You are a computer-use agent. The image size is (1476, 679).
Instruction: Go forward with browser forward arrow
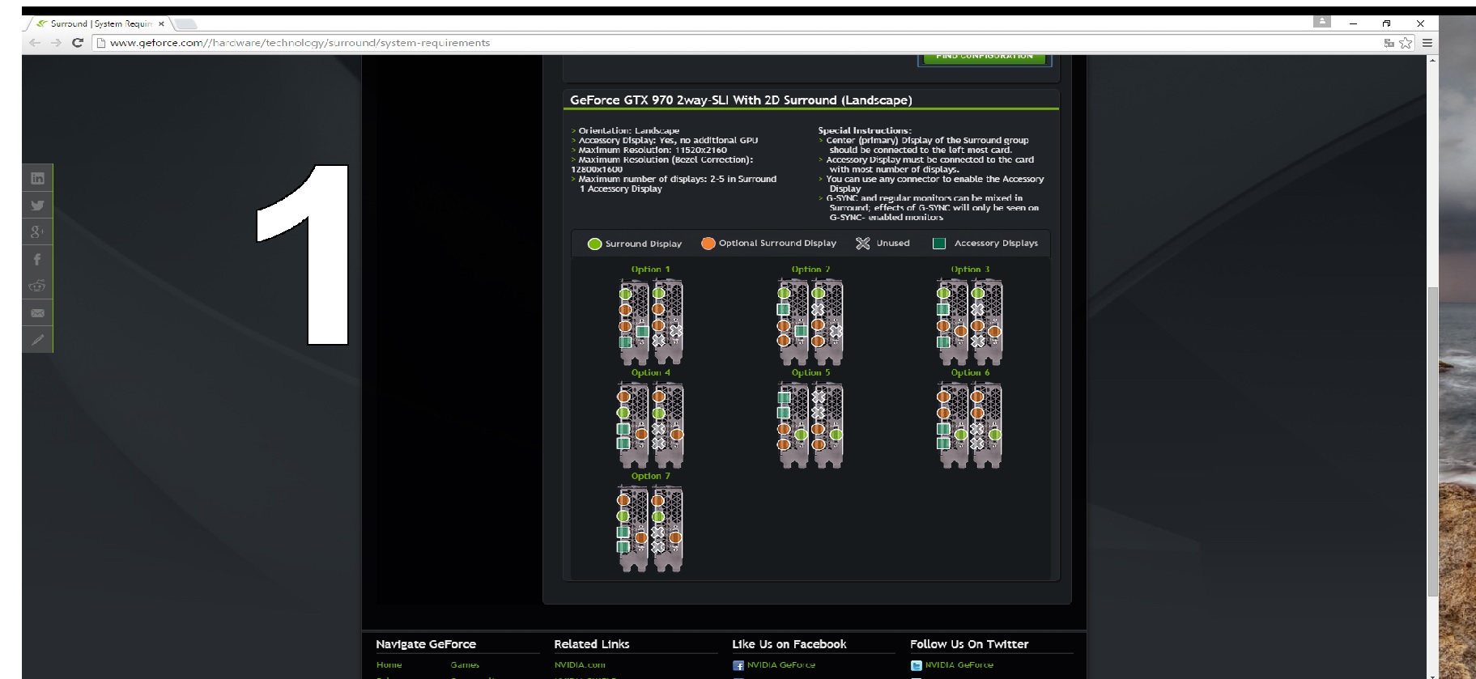click(56, 43)
